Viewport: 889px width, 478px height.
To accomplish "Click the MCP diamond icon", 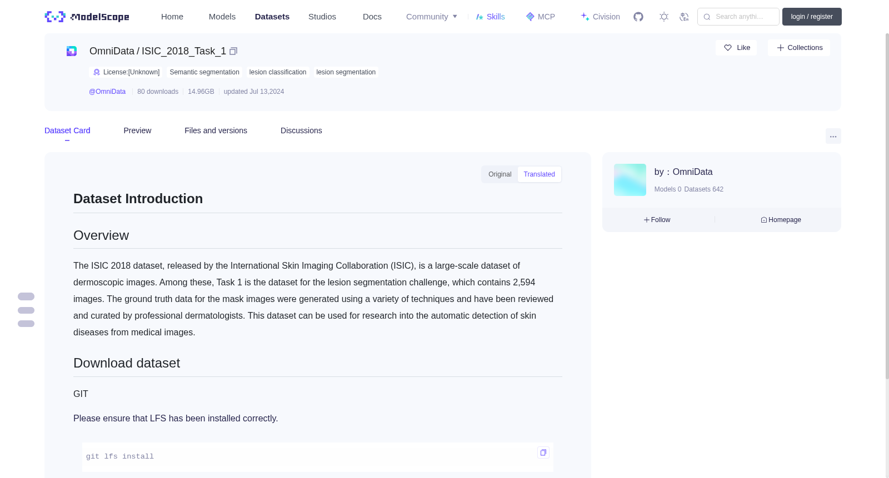I will coord(530,17).
